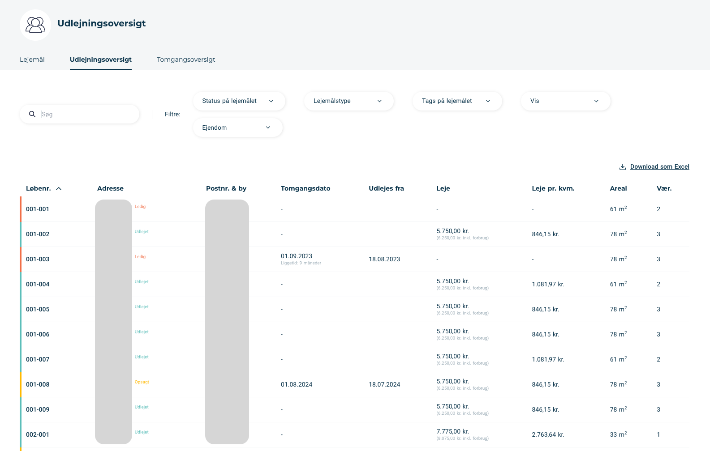This screenshot has width=710, height=451.
Task: Click Opsagt status label in row 001-008
Action: (x=142, y=382)
